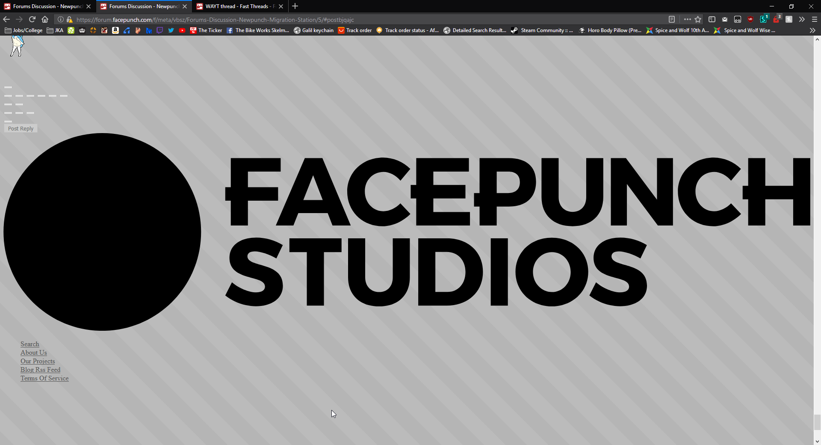This screenshot has height=445, width=821.
Task: Open the About Us link
Action: pyautogui.click(x=34, y=353)
